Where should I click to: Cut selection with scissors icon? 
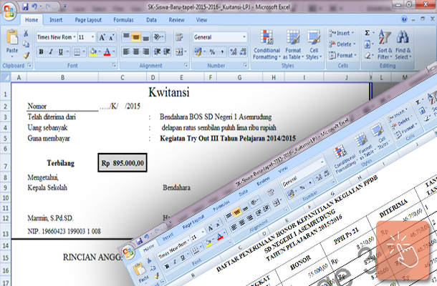(x=26, y=34)
